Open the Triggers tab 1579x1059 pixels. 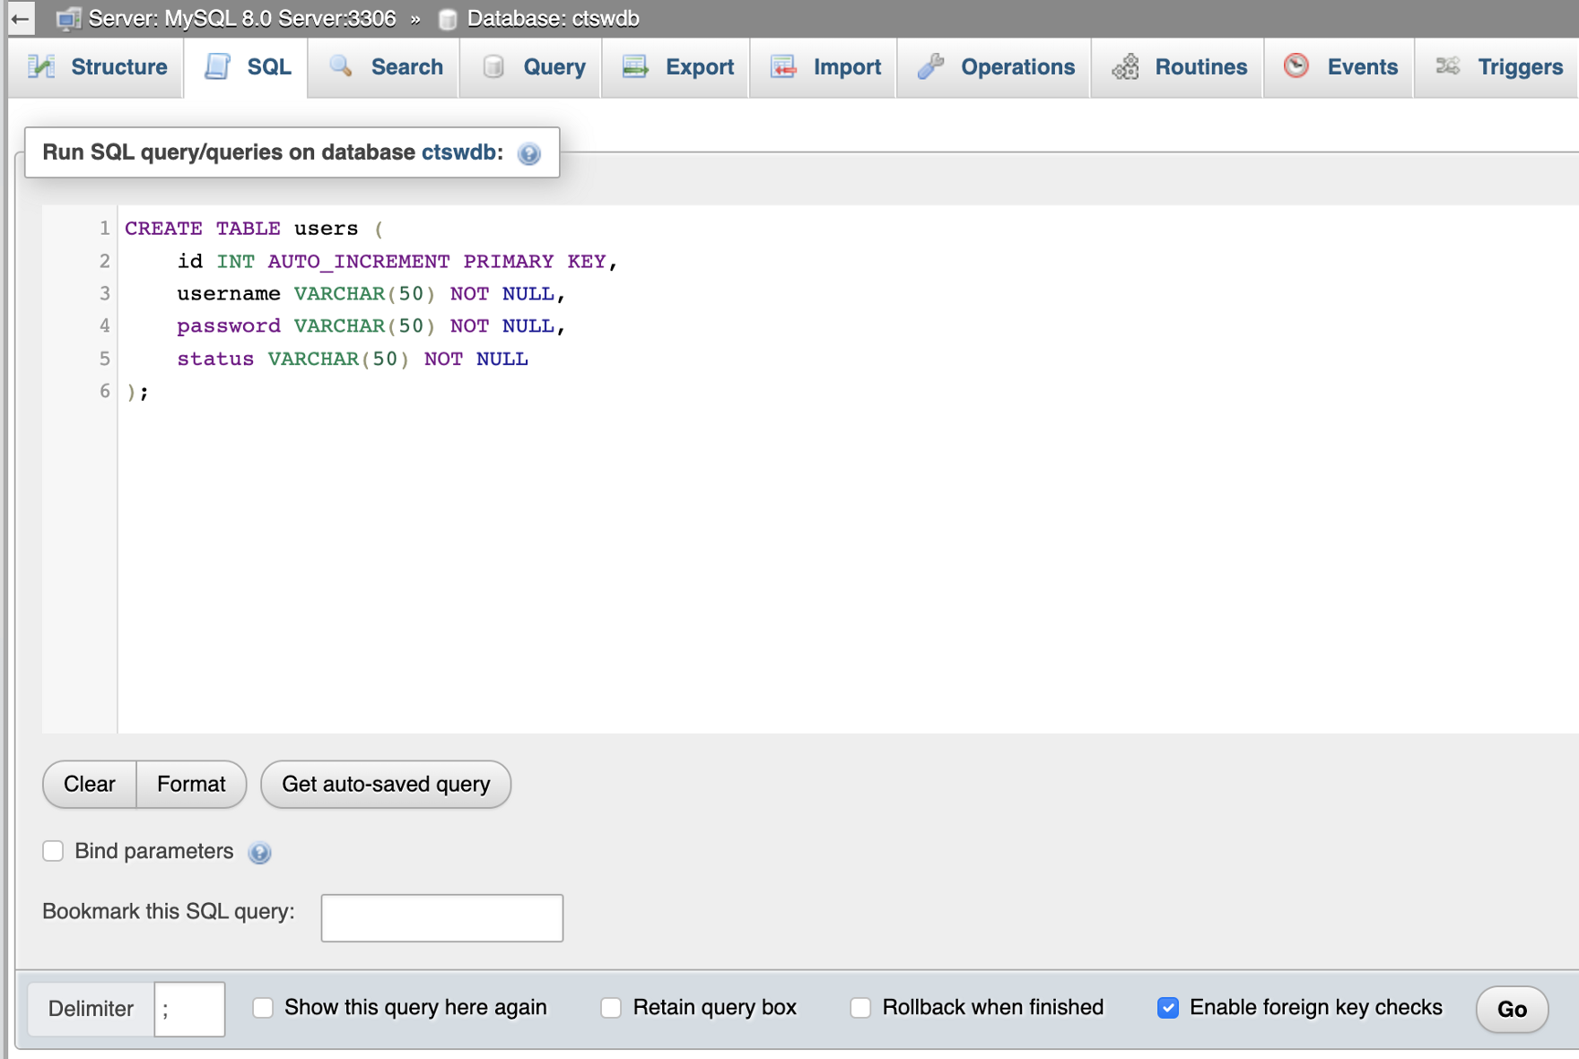[x=1496, y=67]
